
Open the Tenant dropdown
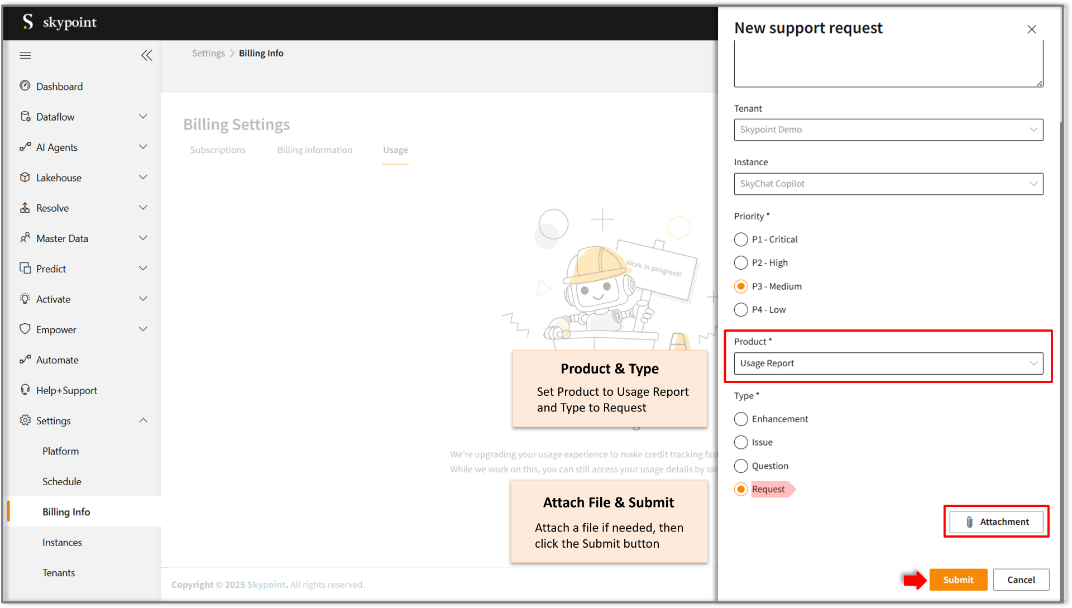(x=888, y=130)
